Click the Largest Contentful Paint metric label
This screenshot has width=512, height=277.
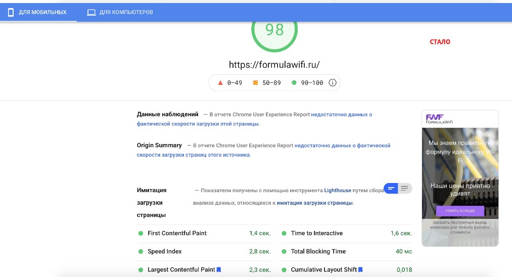tap(181, 270)
